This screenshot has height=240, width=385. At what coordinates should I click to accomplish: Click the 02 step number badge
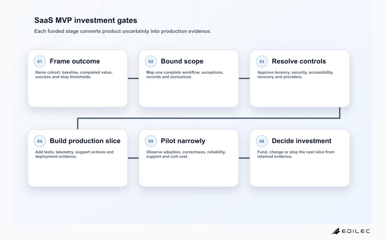click(151, 61)
